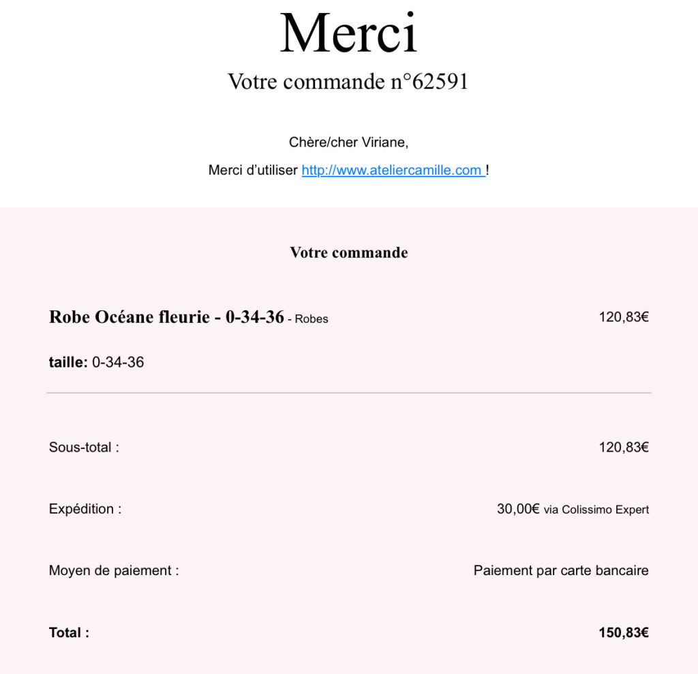Viewport: 698px width, 674px height.
Task: Click the large Merci heading
Action: [x=348, y=33]
